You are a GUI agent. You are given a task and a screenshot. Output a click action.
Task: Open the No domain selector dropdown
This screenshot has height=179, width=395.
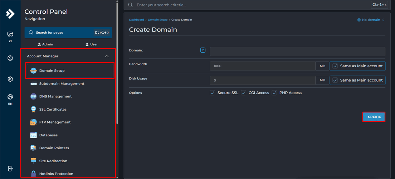click(371, 20)
